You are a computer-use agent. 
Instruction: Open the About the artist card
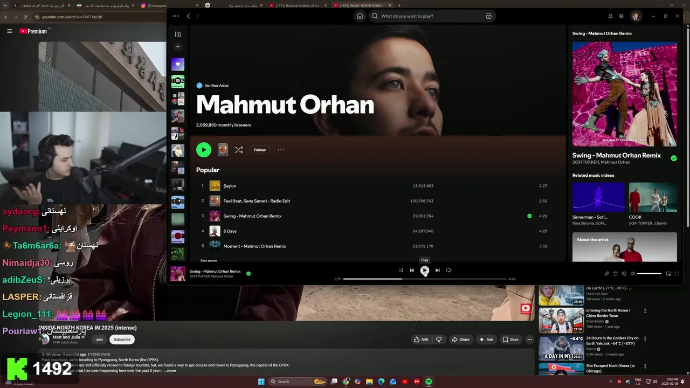tap(625, 247)
